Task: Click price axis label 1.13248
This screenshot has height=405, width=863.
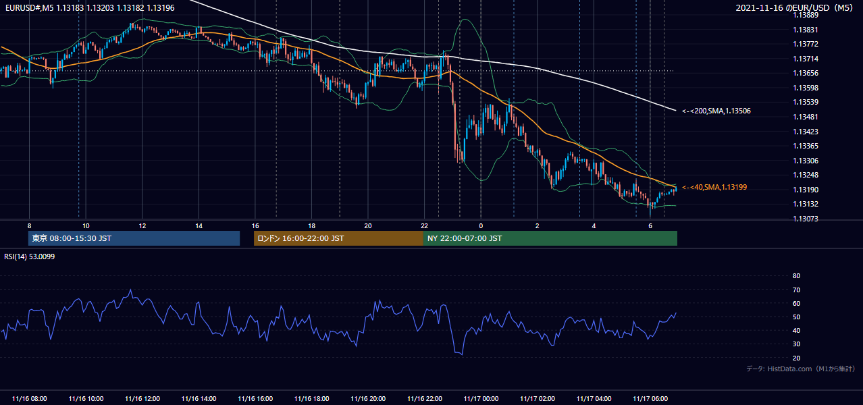Action: coord(806,175)
